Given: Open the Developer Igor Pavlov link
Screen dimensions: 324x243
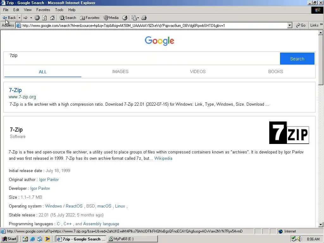Looking at the screenshot, I should tap(40, 189).
